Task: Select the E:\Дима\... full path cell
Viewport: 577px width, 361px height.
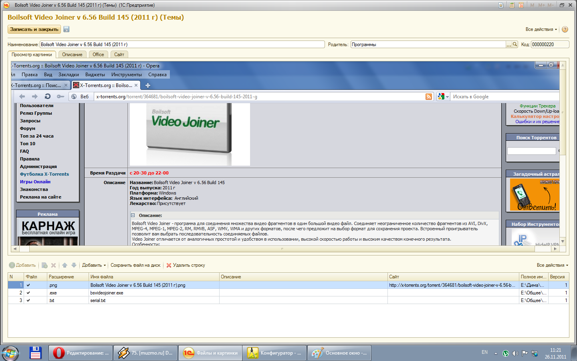Action: click(534, 285)
